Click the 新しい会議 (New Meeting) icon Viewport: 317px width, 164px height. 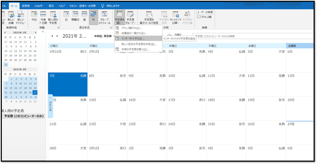11,17
